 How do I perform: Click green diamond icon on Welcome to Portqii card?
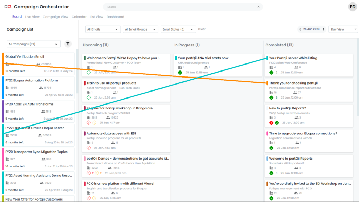(89, 73)
